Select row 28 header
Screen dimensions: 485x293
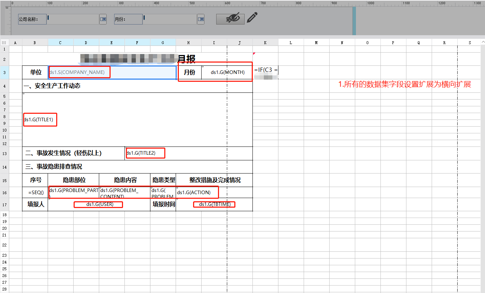pyautogui.click(x=4, y=289)
